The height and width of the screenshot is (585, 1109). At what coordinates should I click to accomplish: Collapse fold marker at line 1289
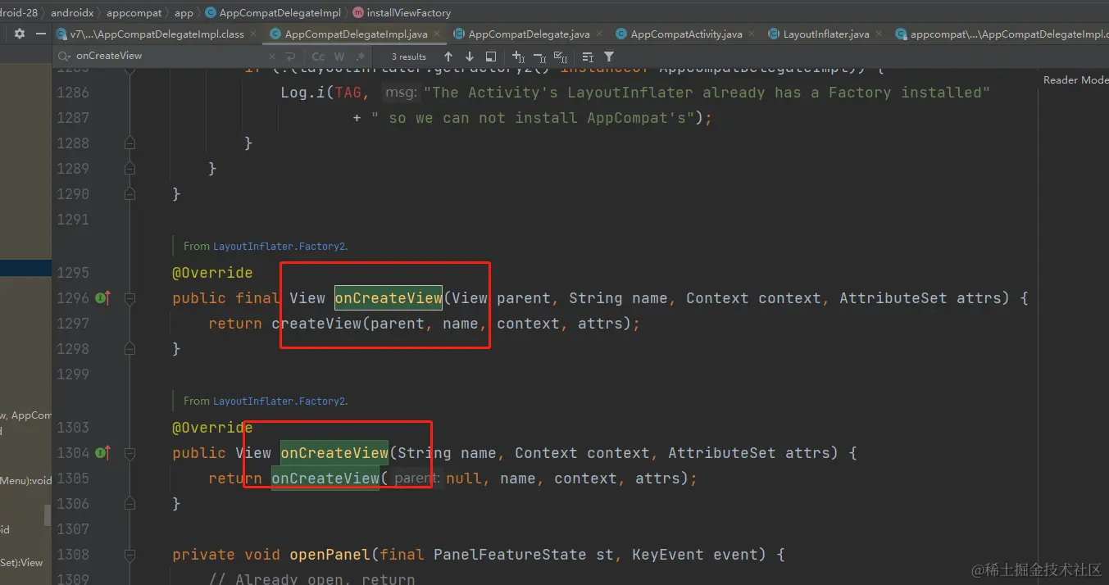[x=130, y=169]
